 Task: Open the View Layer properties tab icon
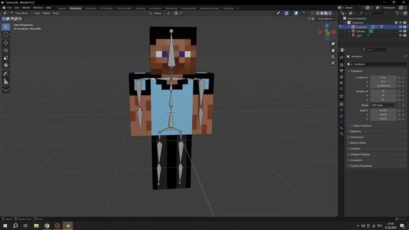(x=341, y=77)
